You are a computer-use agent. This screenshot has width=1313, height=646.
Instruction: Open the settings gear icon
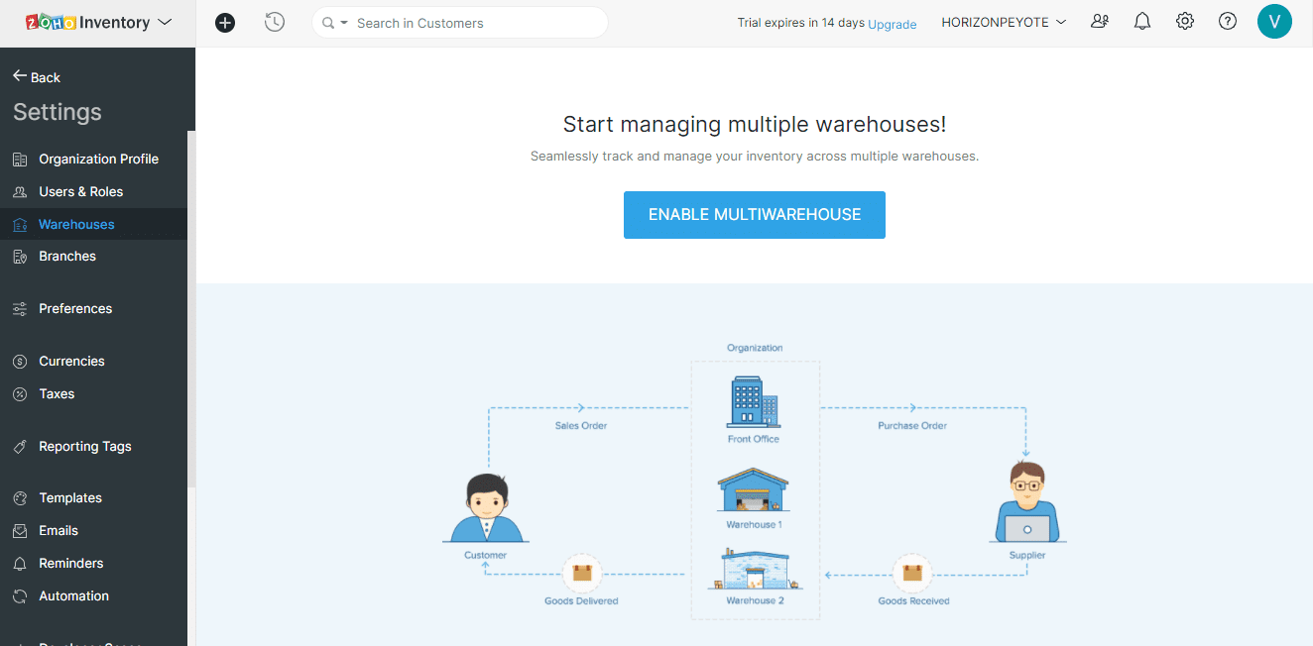tap(1185, 22)
